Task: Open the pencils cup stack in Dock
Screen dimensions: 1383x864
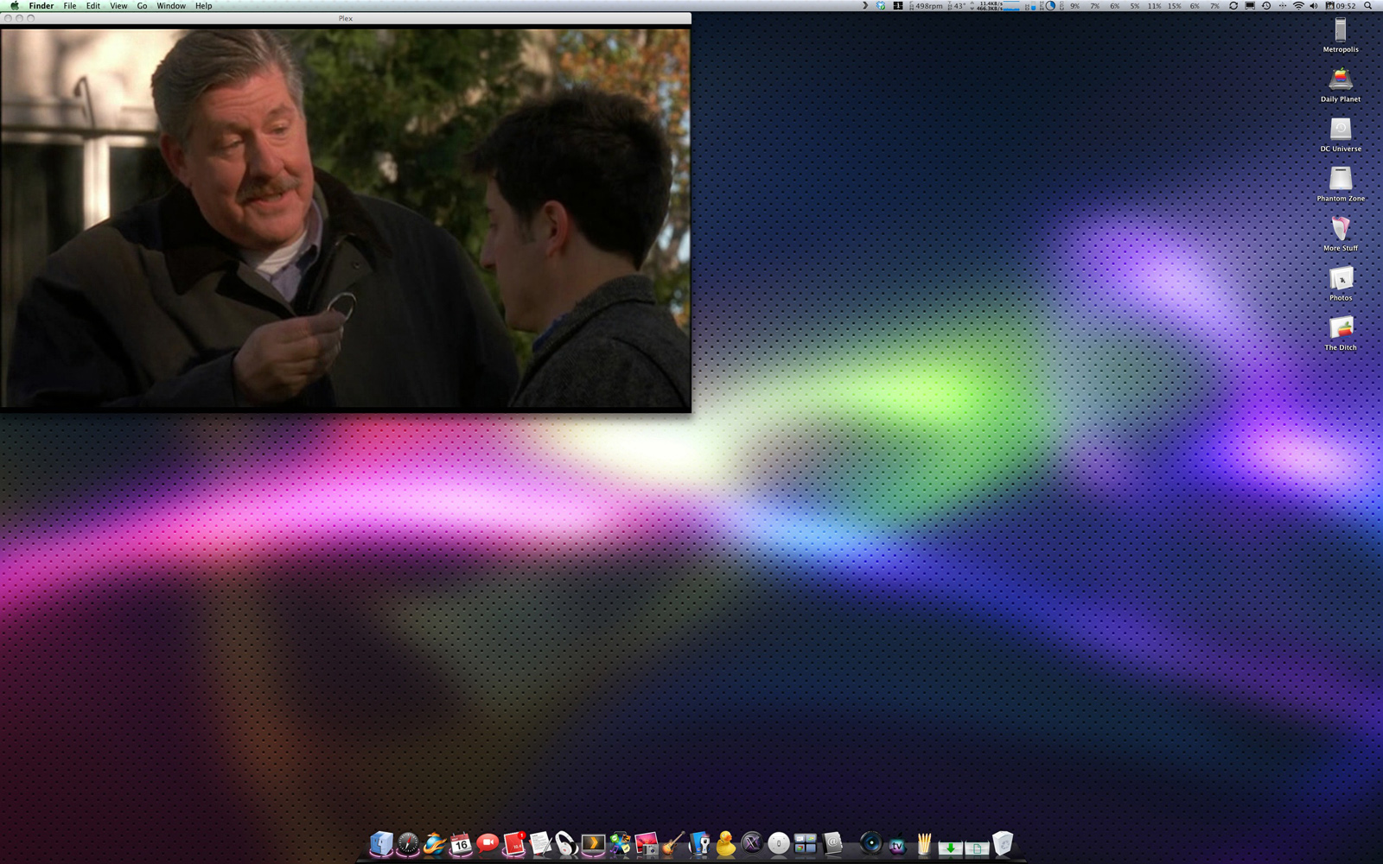Action: [924, 843]
